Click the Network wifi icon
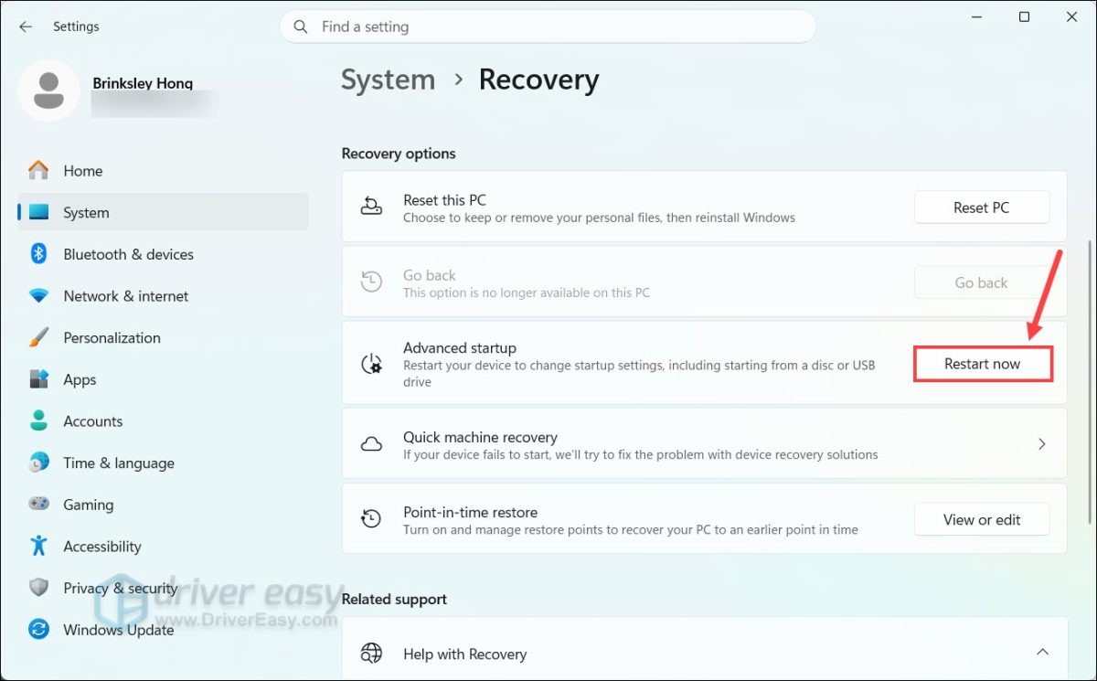The width and height of the screenshot is (1097, 681). [x=38, y=296]
